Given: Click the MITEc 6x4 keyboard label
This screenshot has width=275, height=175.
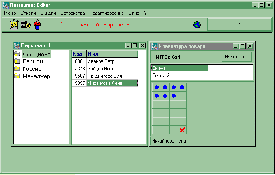Looking at the screenshot, I should [168, 57].
